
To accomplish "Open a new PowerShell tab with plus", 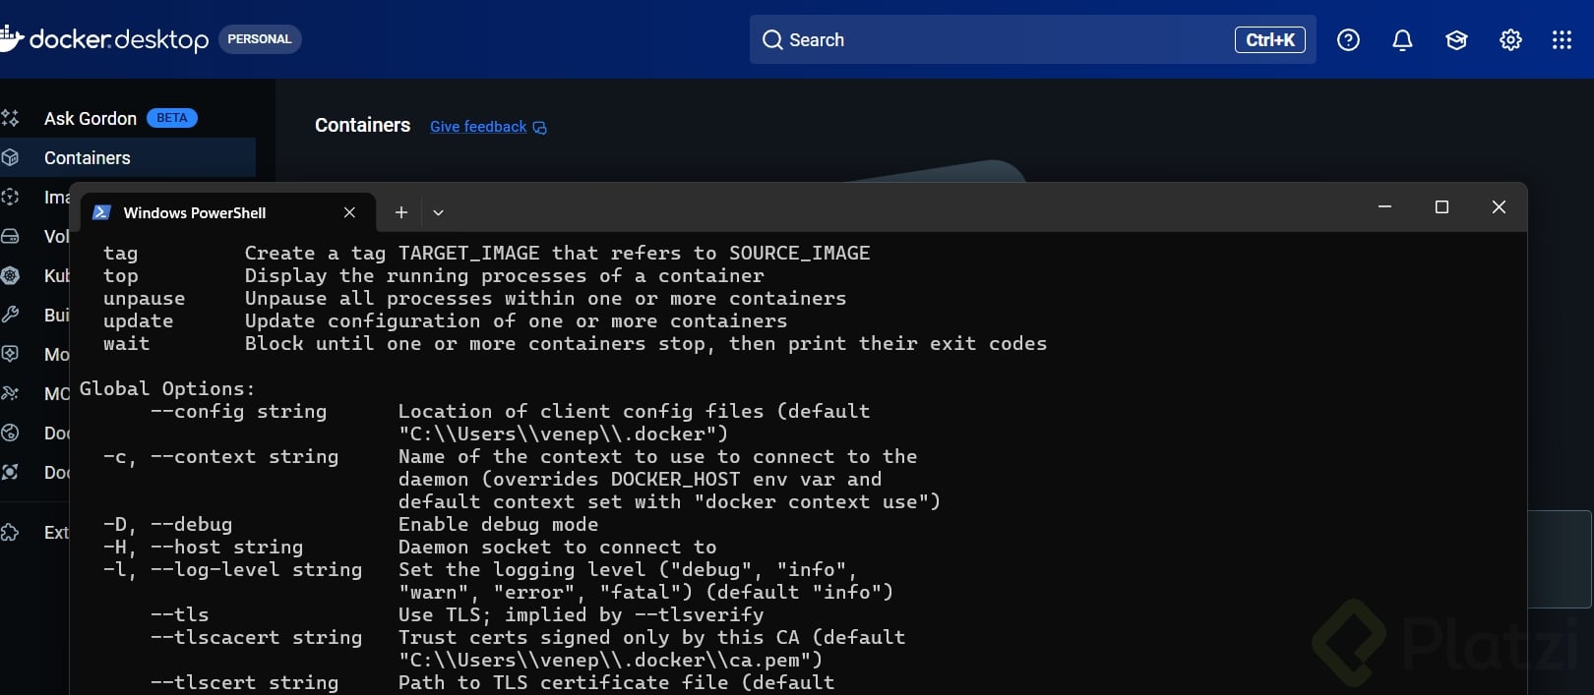I will coord(401,212).
